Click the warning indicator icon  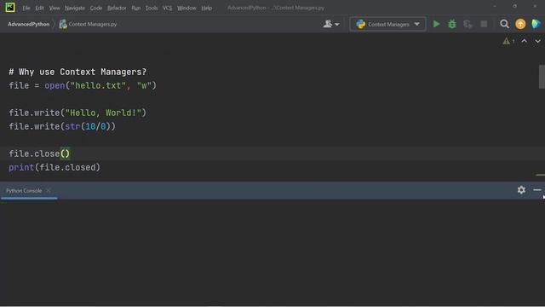coord(508,42)
